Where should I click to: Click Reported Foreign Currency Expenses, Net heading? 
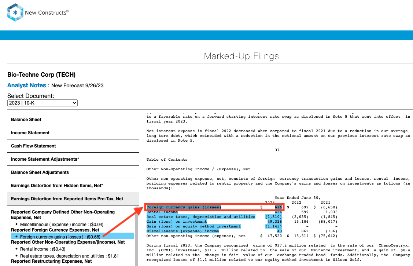coord(55,230)
